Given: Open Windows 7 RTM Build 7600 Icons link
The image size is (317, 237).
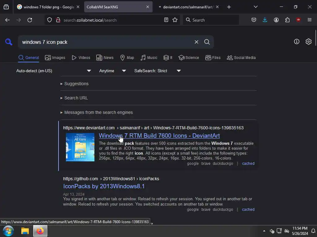Looking at the screenshot, I should tap(159, 136).
